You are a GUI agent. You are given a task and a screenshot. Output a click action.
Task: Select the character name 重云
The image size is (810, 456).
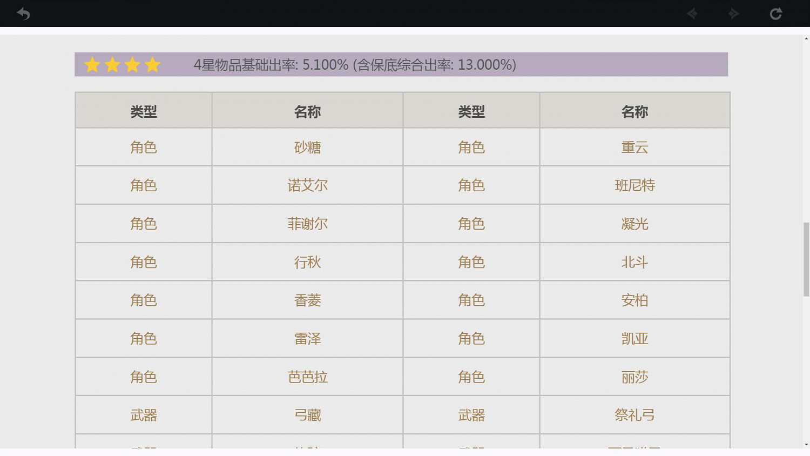coord(634,147)
